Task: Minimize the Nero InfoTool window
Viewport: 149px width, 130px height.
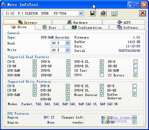Action: 131,4
